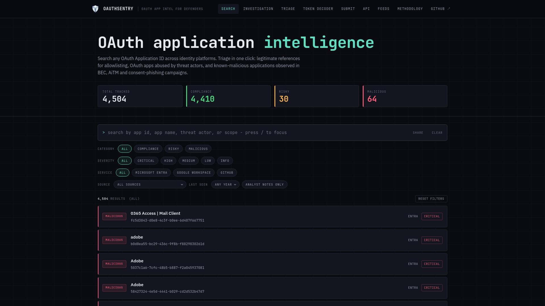The width and height of the screenshot is (545, 306).
Task: Click app ID 5037c1a6-7cfc-48b5-b887-f2a045937081
Action: [x=167, y=268]
